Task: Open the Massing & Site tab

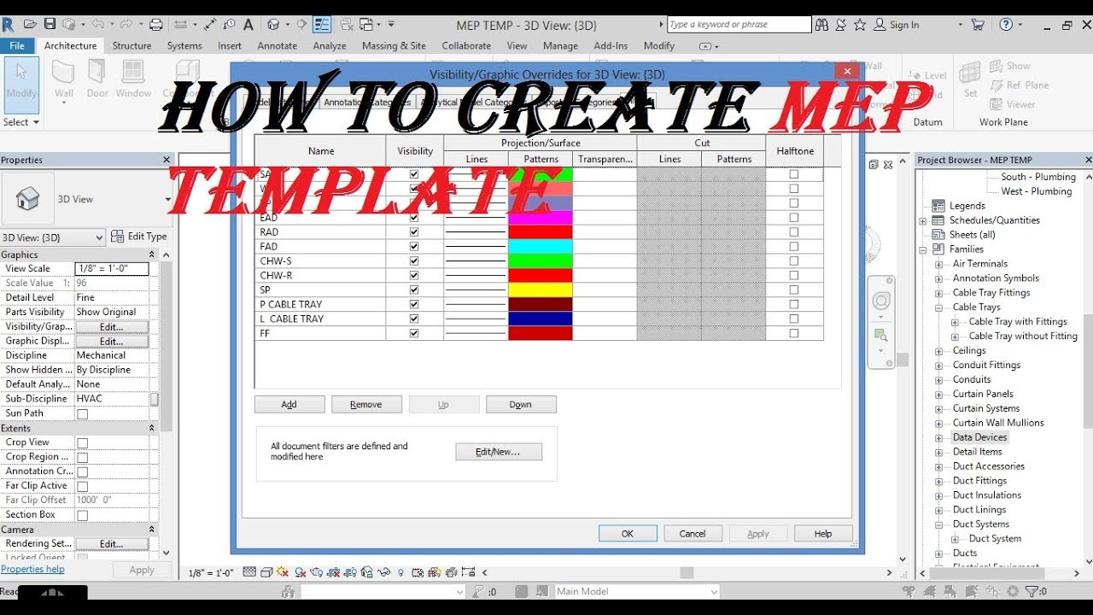Action: pyautogui.click(x=394, y=46)
